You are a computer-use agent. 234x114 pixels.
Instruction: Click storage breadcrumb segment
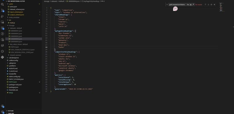pyautogui.click(x=47, y=1)
